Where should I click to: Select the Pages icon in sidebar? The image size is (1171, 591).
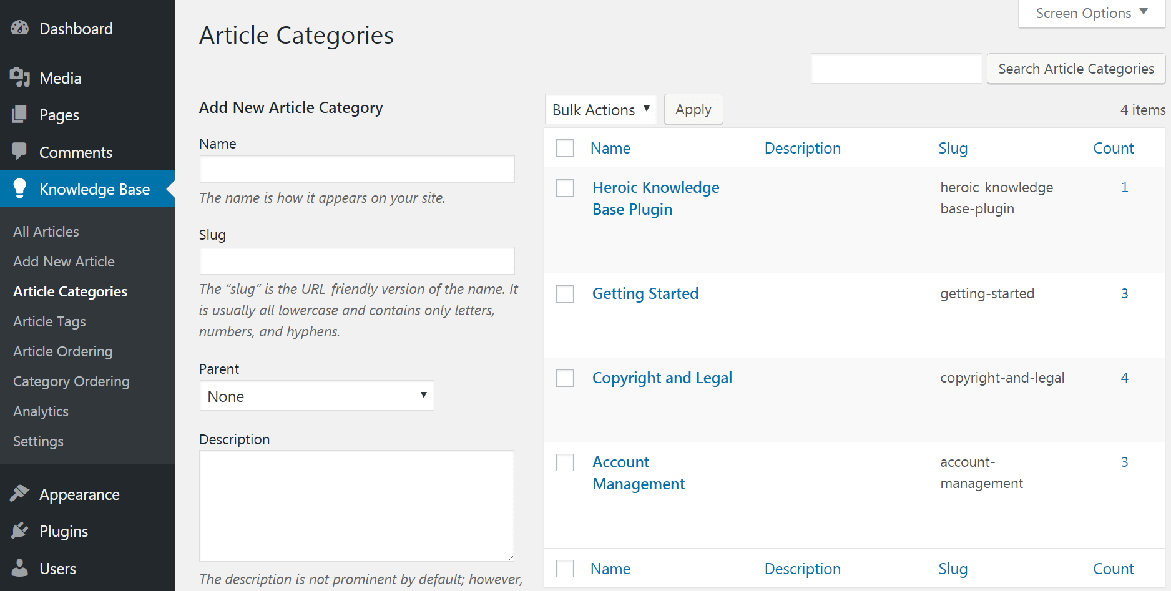[x=20, y=115]
